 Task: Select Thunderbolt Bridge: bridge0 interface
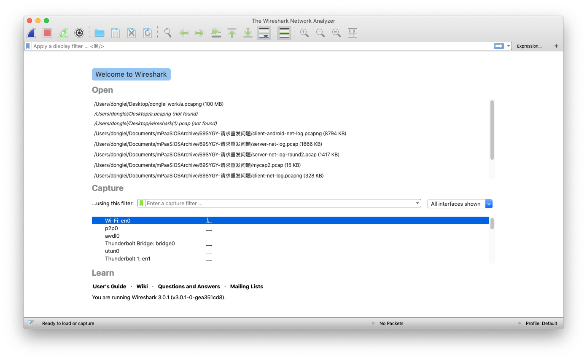[290, 244]
